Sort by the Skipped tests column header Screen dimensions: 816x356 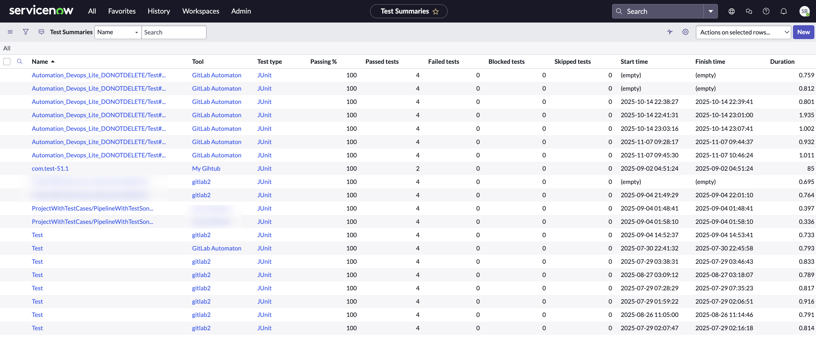click(x=572, y=62)
